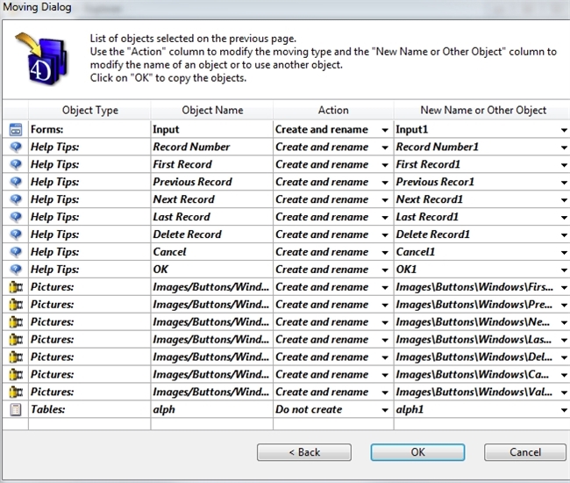Click the help tip icon for Record Number

[x=15, y=147]
